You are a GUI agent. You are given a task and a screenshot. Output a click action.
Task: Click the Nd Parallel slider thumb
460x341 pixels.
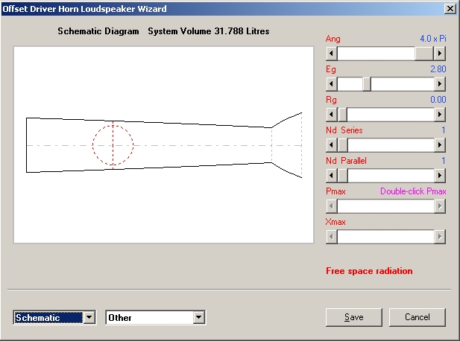[342, 176]
